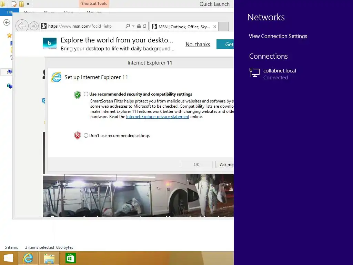Screen dimensions: 353x265
Task: Click the Internet Explorer forward arrow
Action: tap(34, 26)
